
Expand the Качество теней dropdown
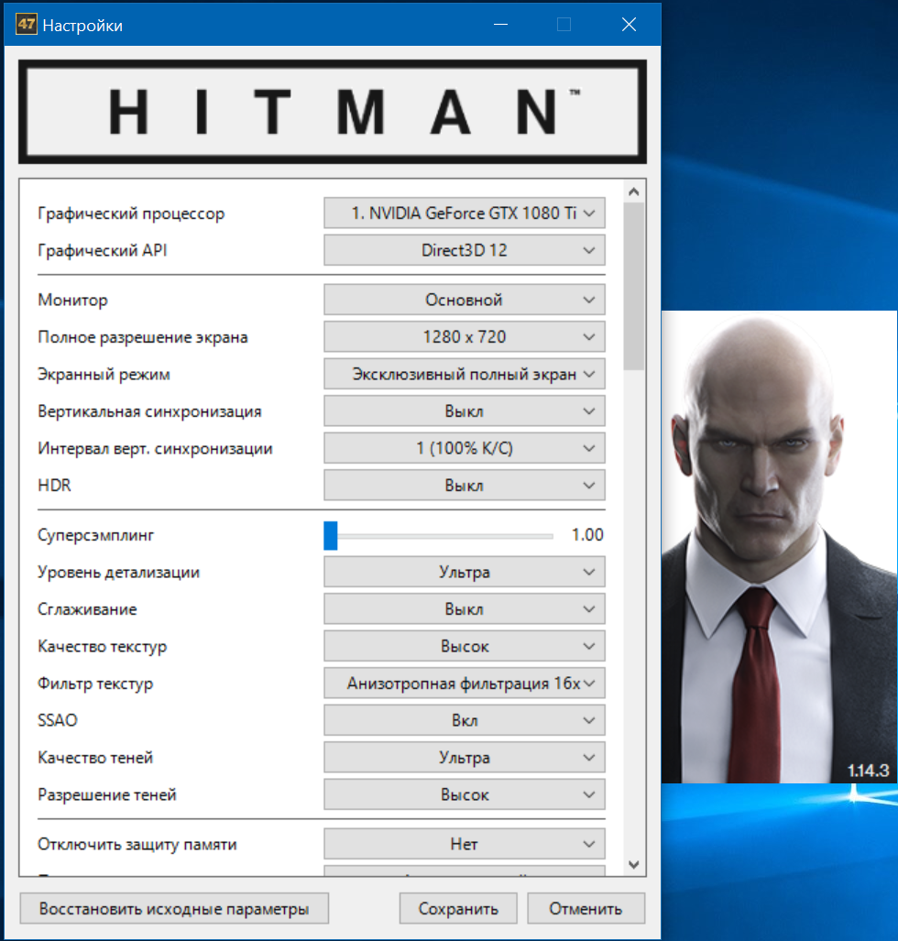click(464, 758)
